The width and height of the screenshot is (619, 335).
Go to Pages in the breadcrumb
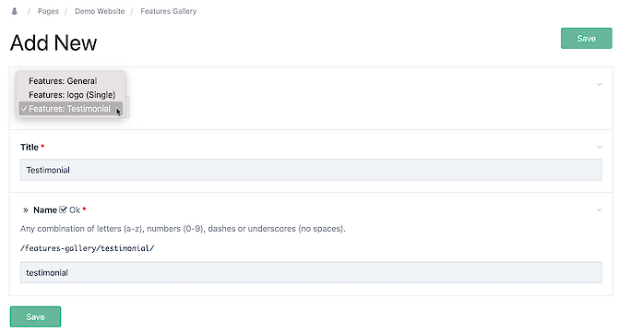click(48, 11)
